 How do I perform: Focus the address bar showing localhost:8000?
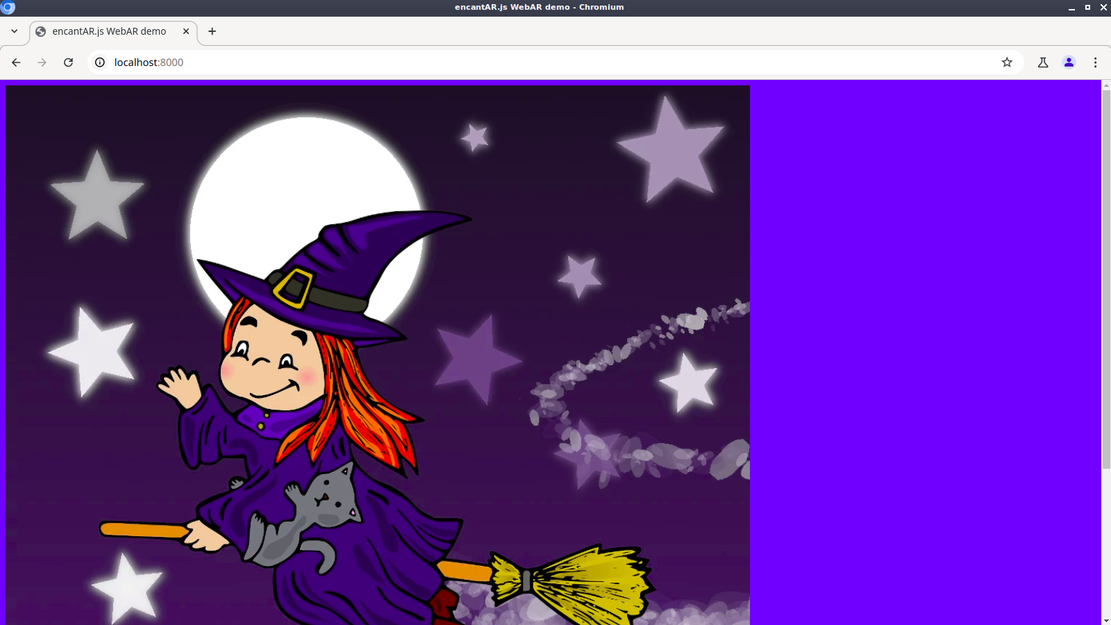pyautogui.click(x=486, y=62)
